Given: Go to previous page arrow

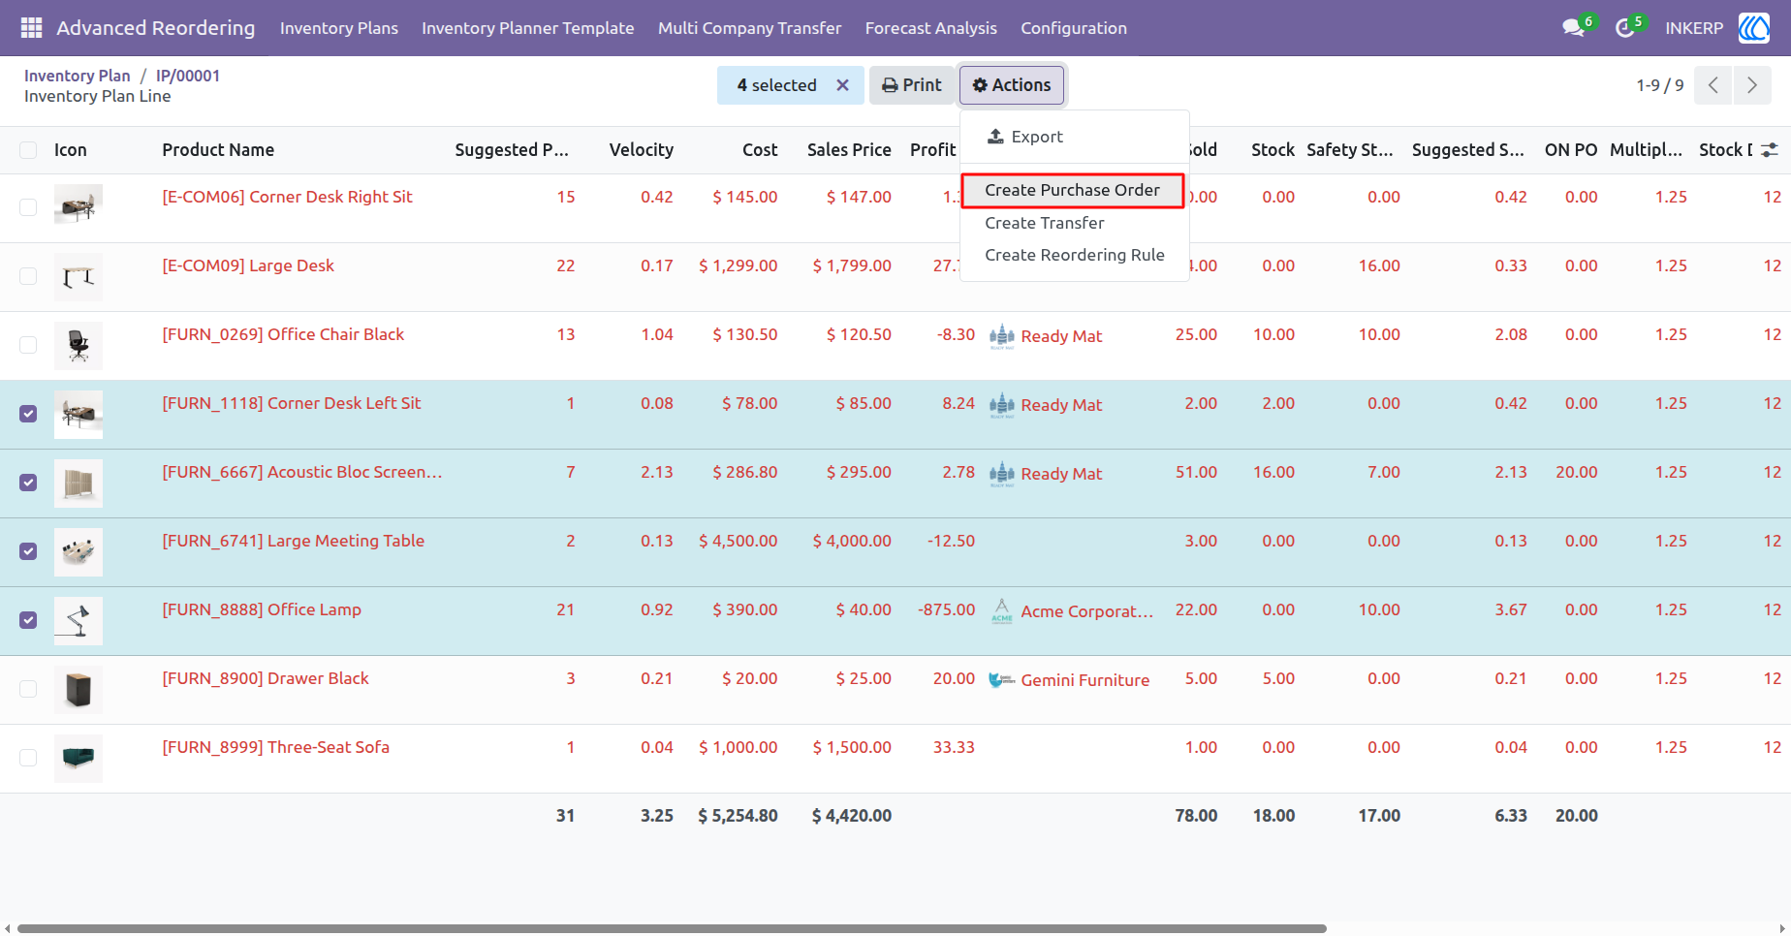Looking at the screenshot, I should (1713, 85).
